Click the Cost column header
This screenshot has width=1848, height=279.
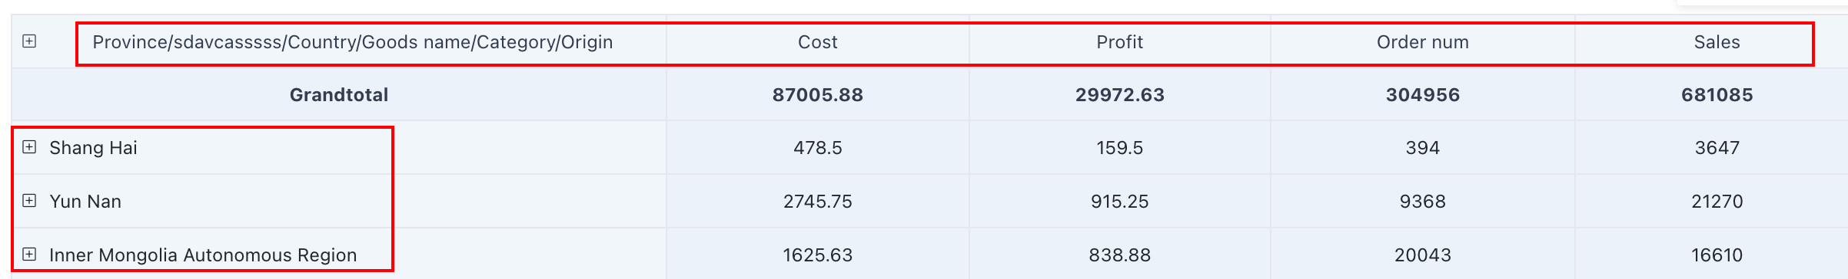[x=817, y=42]
